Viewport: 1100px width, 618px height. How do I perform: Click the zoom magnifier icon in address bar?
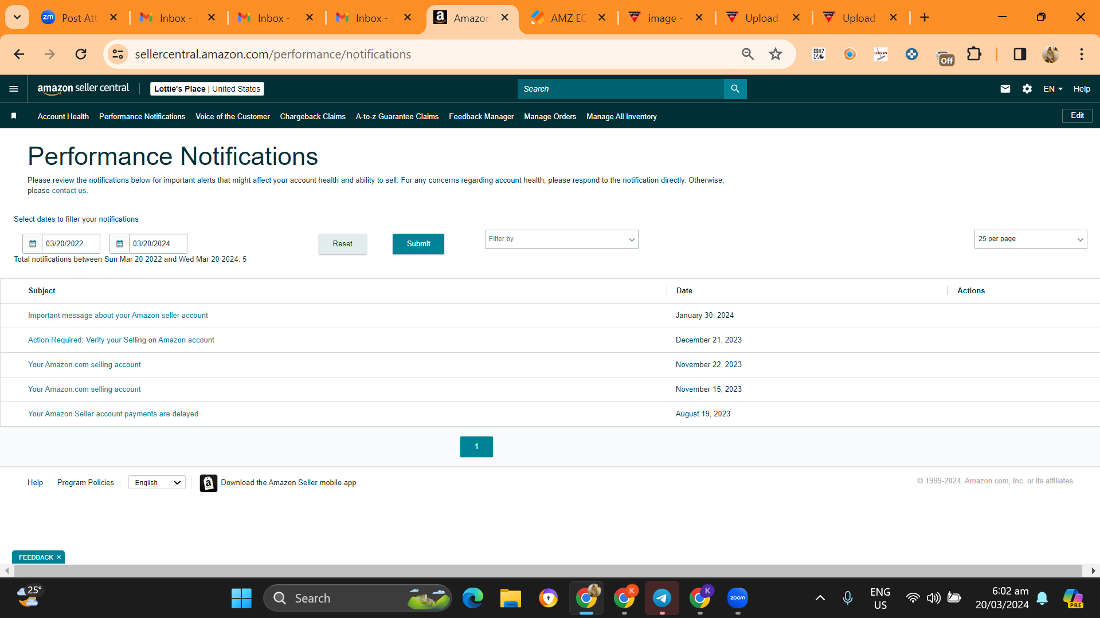[747, 54]
